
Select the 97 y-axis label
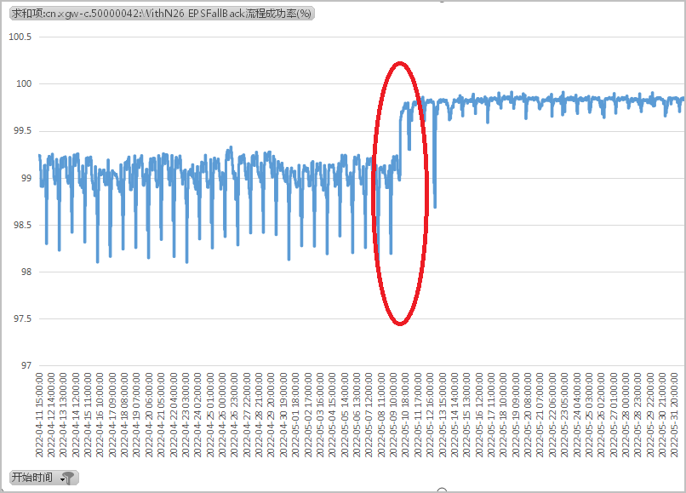click(x=26, y=365)
